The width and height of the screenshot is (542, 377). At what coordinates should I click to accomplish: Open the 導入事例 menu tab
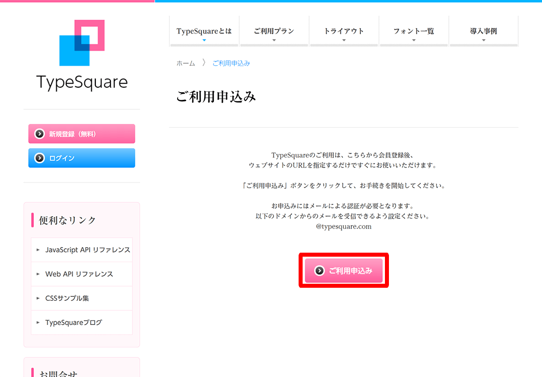click(484, 31)
